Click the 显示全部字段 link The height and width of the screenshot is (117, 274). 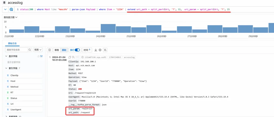click(x=14, y=62)
